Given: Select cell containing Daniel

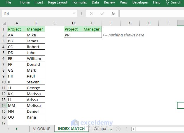Looking at the screenshot, I should [35, 111].
